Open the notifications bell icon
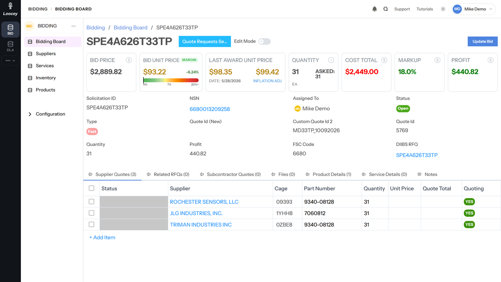Screen dimensions: 501x282 click(x=374, y=9)
